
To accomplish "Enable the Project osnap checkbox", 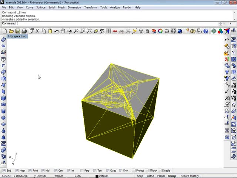I will tap(133, 171).
